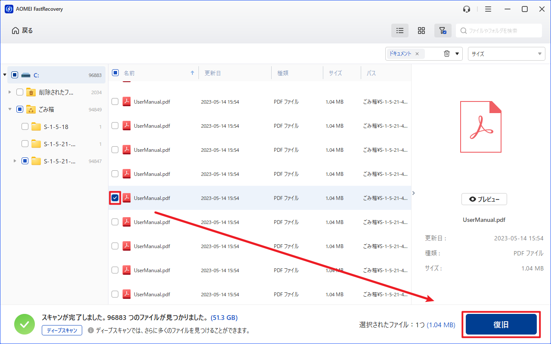Start ディープスキャン deep scan
The image size is (551, 344).
point(62,330)
